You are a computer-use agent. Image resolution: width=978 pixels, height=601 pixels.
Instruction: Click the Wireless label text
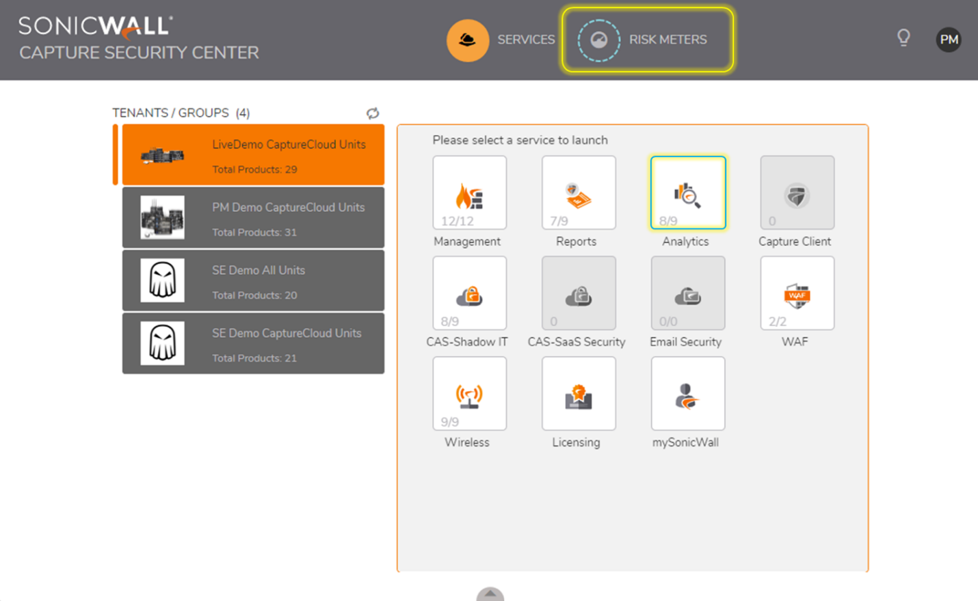pos(467,442)
